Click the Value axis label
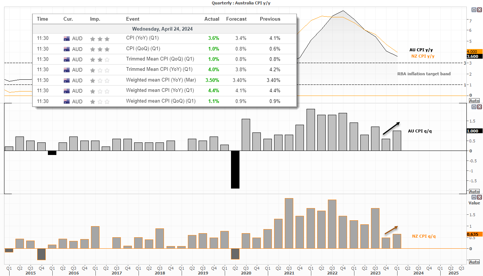 474,203
